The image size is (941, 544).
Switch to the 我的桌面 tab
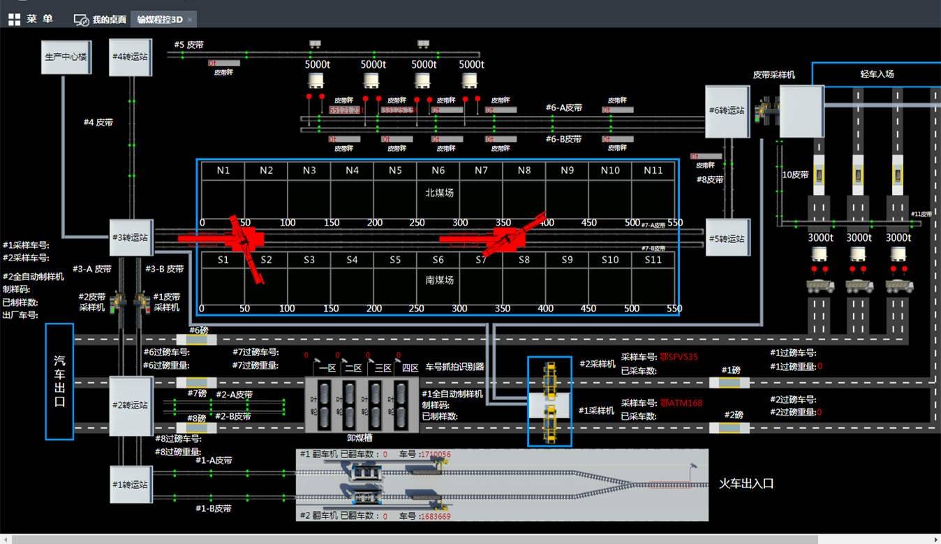click(101, 20)
